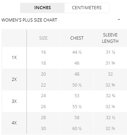The width and height of the screenshot is (127, 135).
Task: Click the 53 chest measurement
Action: [77, 96]
